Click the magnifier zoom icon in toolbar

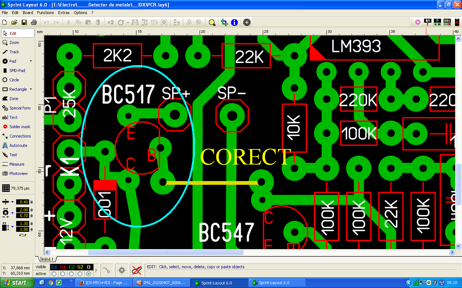[212, 22]
